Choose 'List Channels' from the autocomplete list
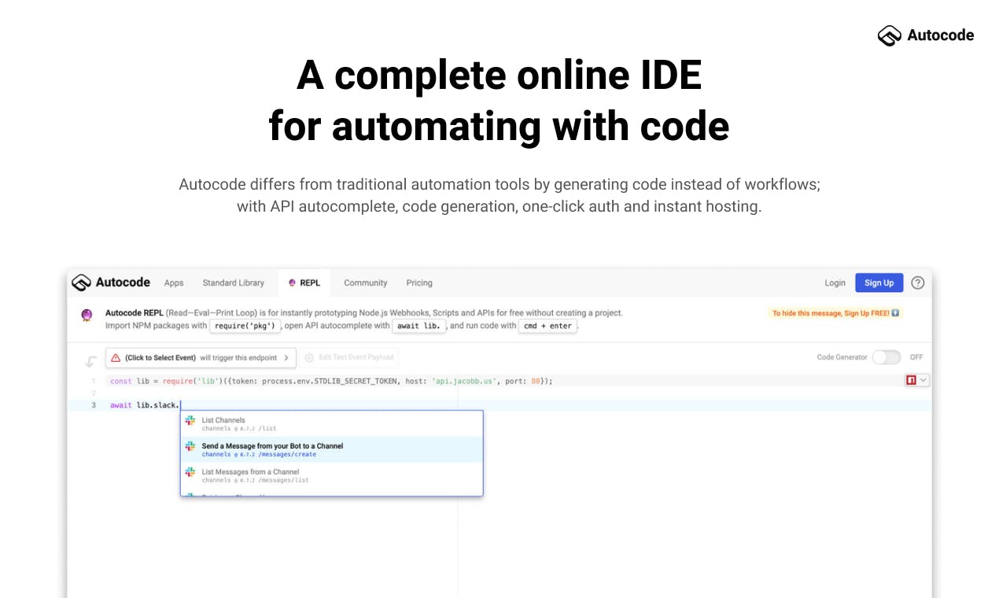The image size is (999, 598). click(331, 424)
